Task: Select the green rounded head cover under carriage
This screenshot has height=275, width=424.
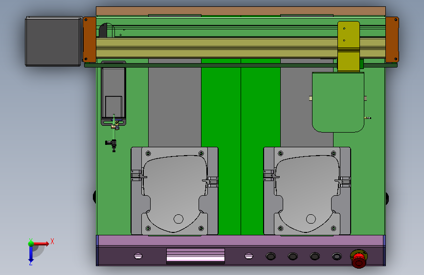Action: pos(338,102)
